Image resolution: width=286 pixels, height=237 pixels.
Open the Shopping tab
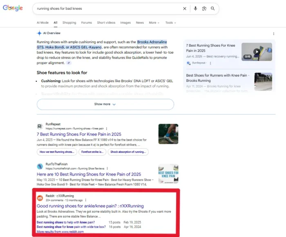[x=69, y=23]
